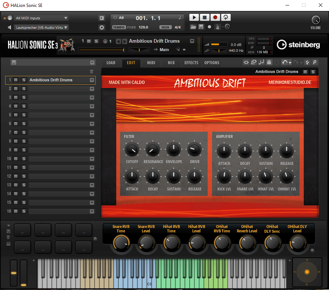The width and height of the screenshot is (329, 290).
Task: Toggle Solo in edit page title bar
Action: (313, 72)
